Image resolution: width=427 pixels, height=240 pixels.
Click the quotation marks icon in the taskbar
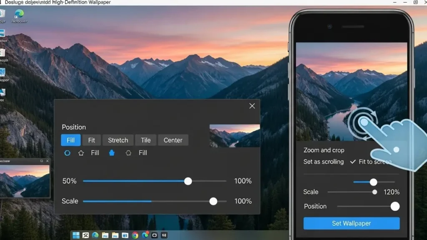click(165, 235)
